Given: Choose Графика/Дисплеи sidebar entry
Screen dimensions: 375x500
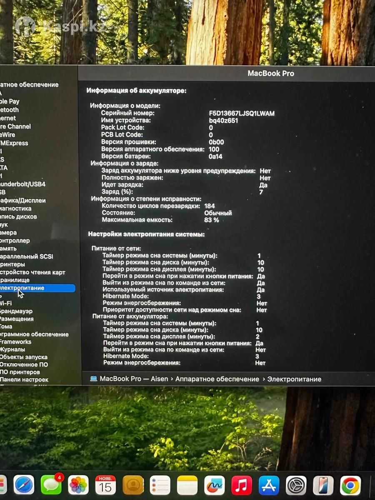Looking at the screenshot, I should pyautogui.click(x=22, y=200).
